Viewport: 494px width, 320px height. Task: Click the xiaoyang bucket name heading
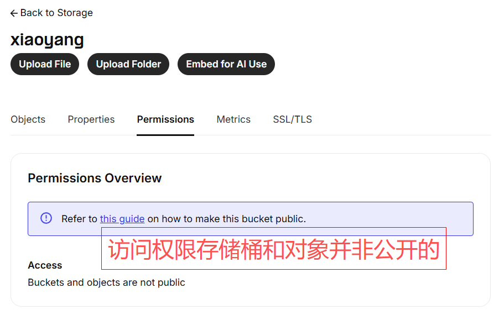click(47, 40)
